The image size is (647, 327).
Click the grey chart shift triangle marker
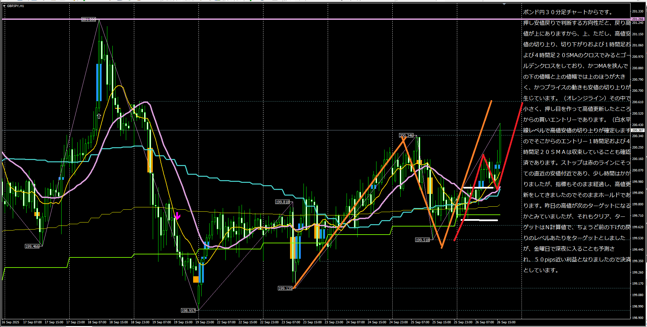point(504,4)
